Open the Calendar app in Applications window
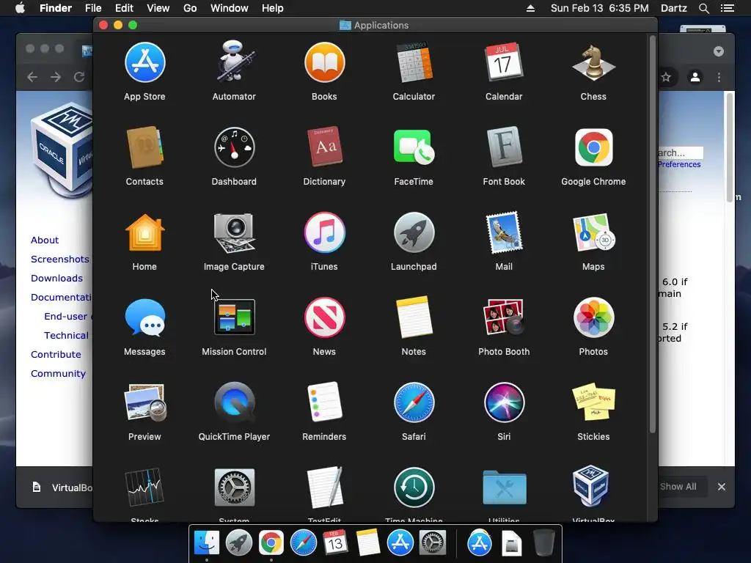This screenshot has width=751, height=563. (503, 63)
